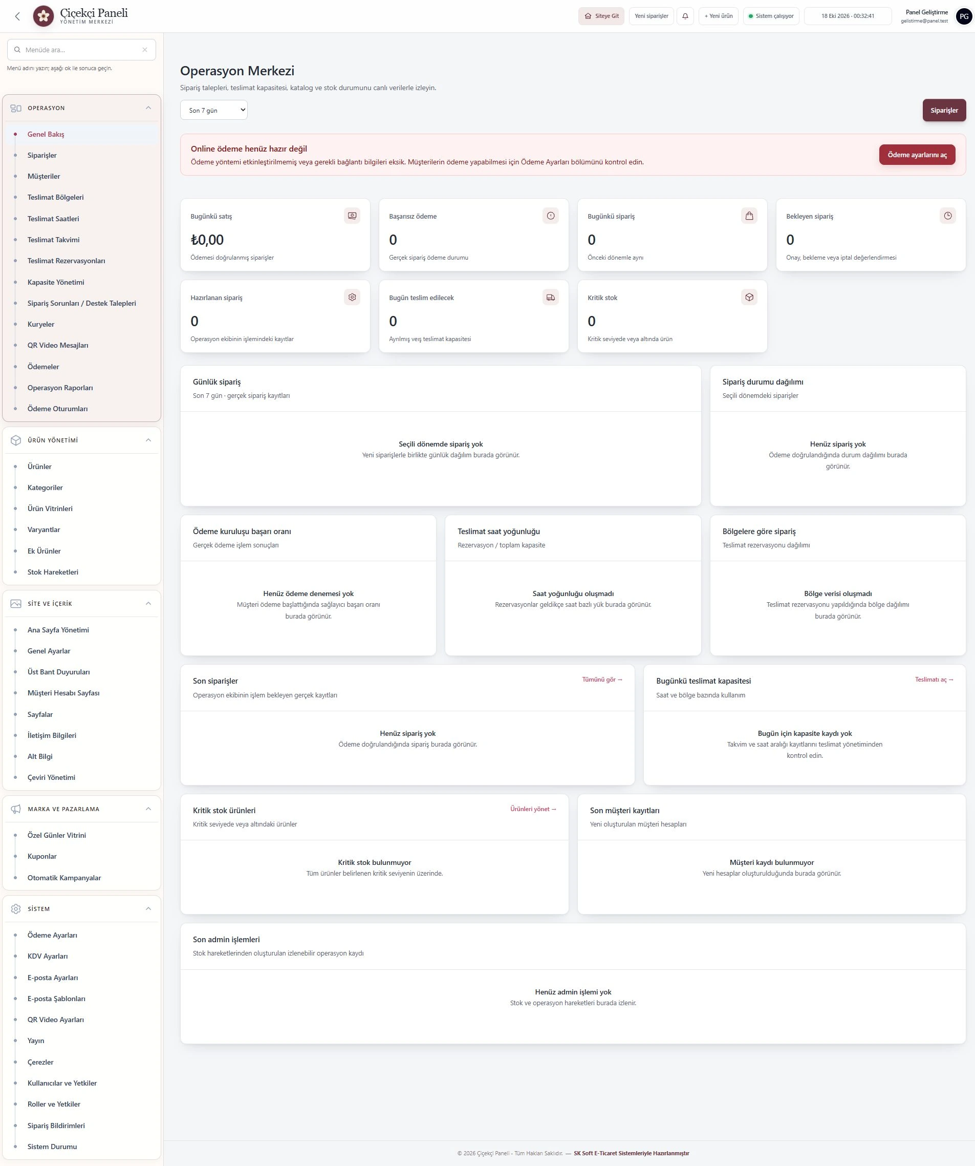Viewport: 975px width, 1166px height.
Task: Collapse the Ürün Yönetimi section chevron
Action: tap(148, 440)
